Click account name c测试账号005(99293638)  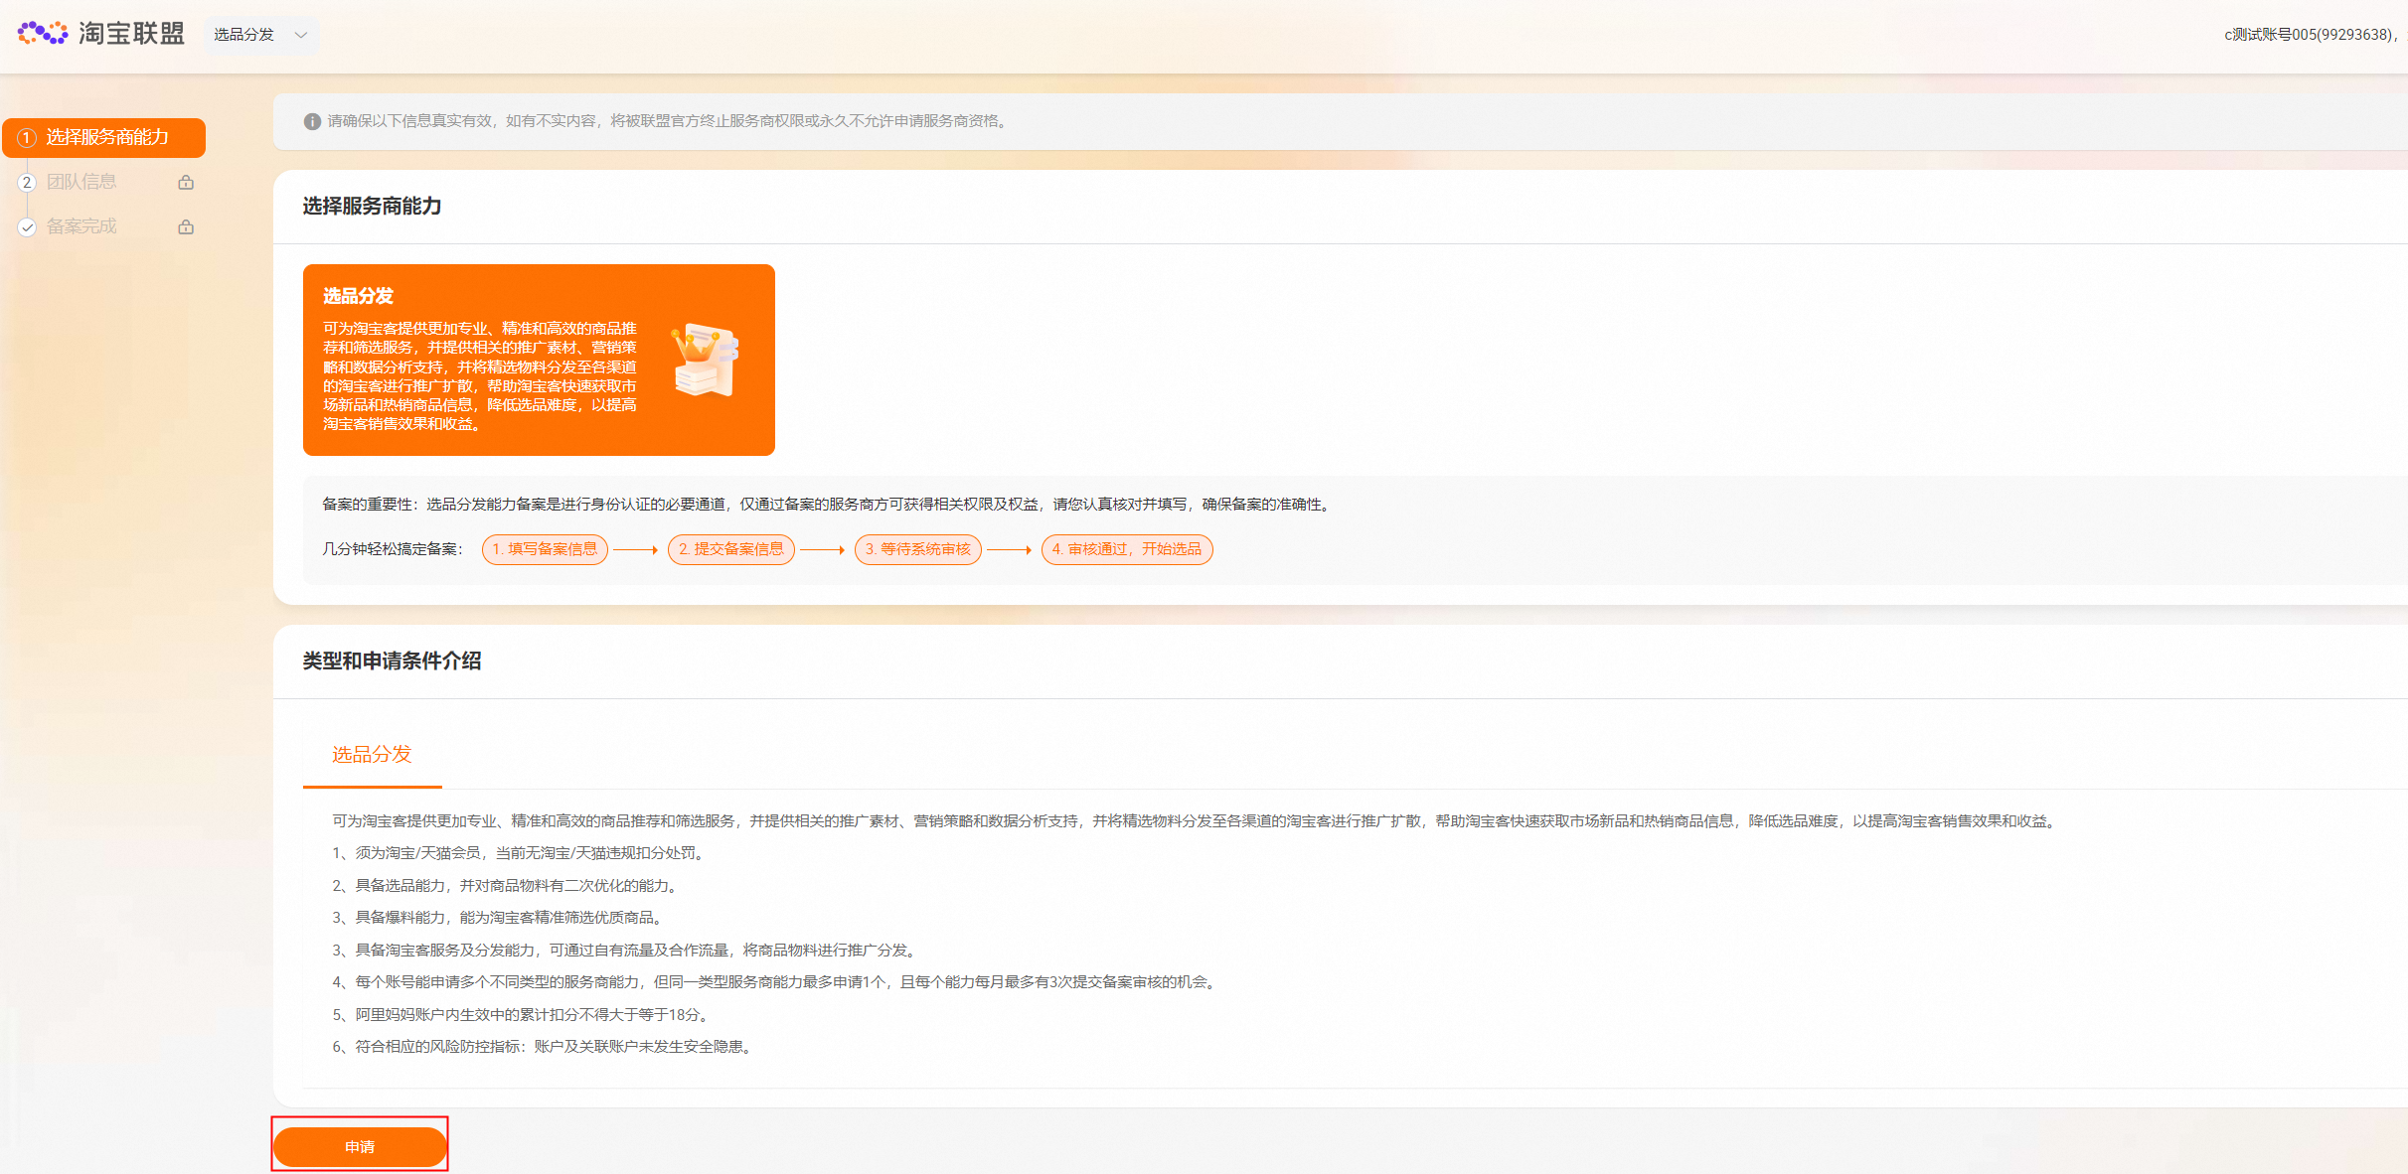click(x=2310, y=35)
